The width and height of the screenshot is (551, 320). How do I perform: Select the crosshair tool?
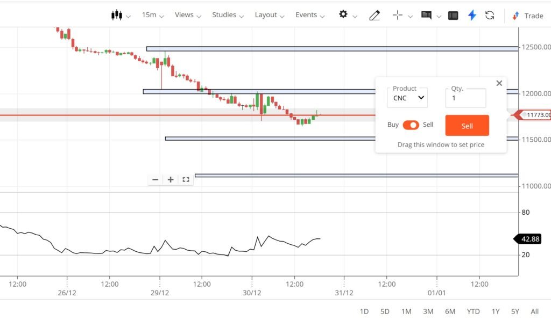399,15
